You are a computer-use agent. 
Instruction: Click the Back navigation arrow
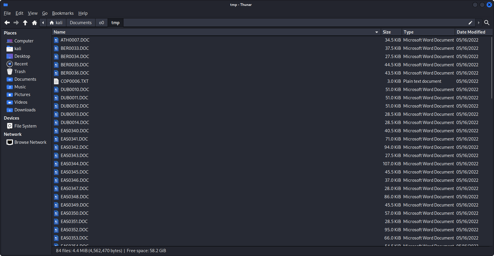coord(7,23)
